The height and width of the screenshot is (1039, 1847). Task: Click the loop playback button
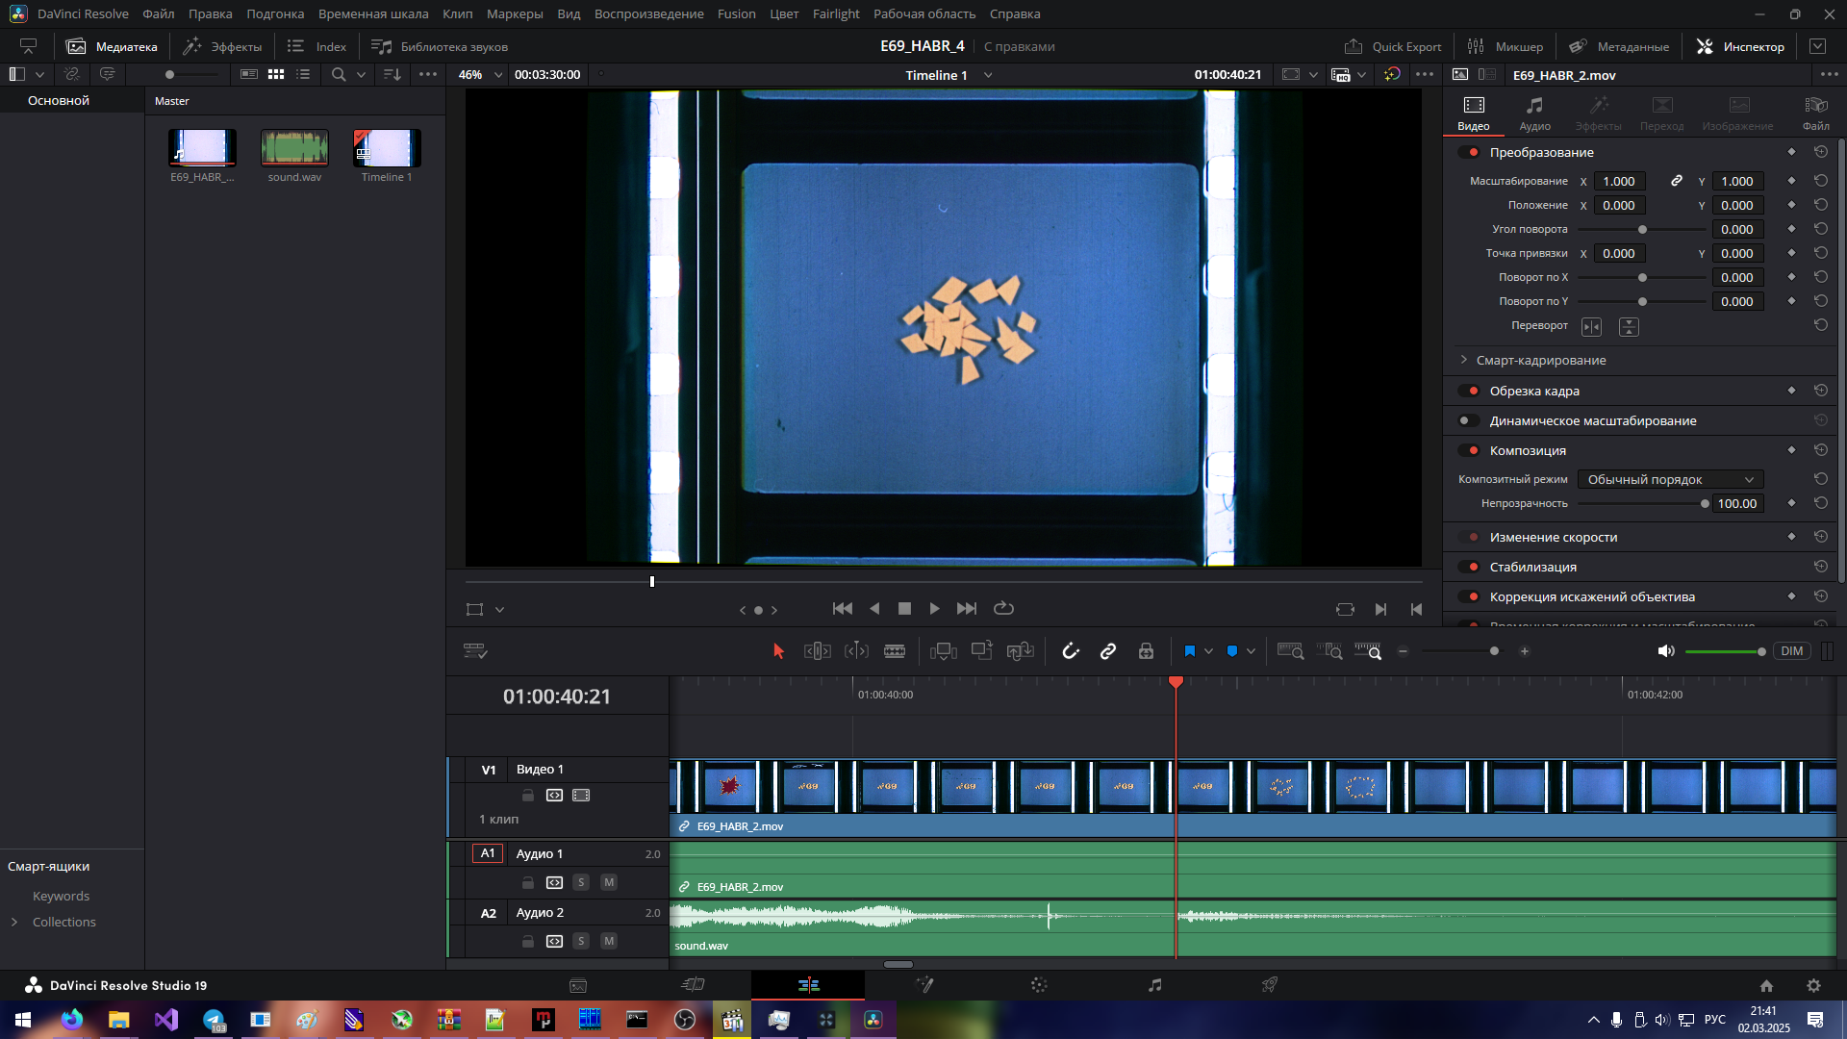click(x=1003, y=608)
